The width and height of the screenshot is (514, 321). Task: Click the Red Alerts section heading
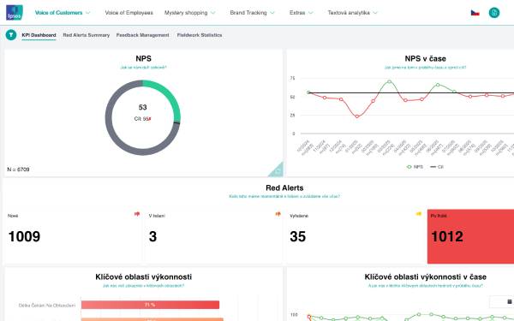[x=284, y=188]
